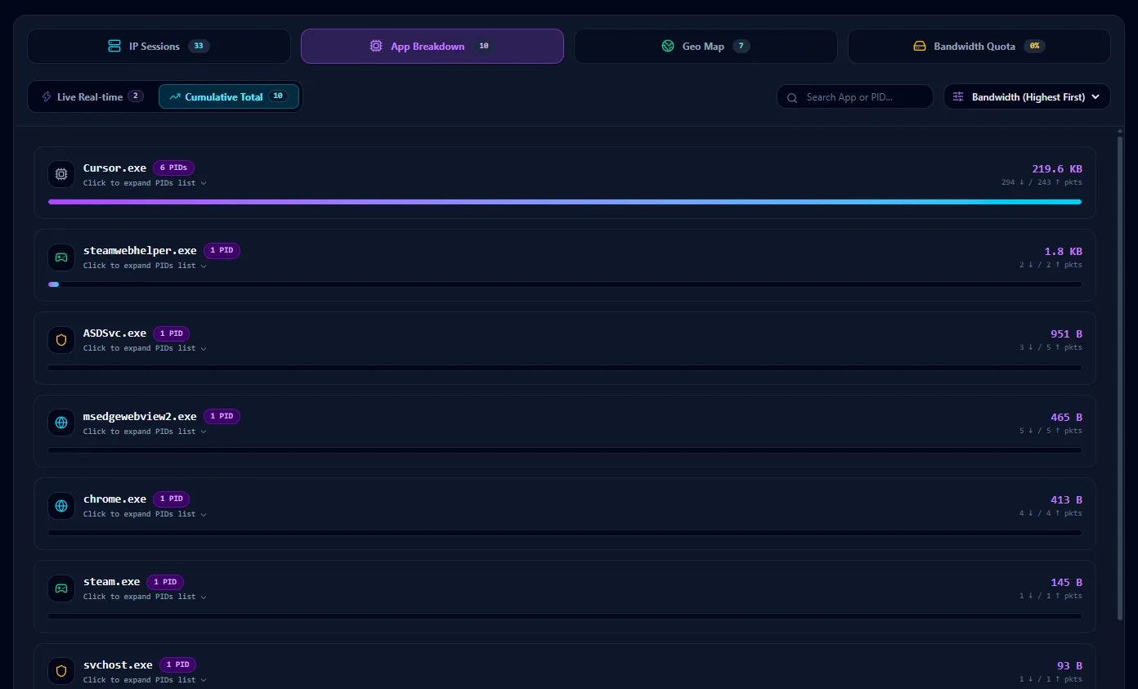This screenshot has height=689, width=1138.
Task: Click the ASDSvc.exe shield icon
Action: pyautogui.click(x=61, y=340)
